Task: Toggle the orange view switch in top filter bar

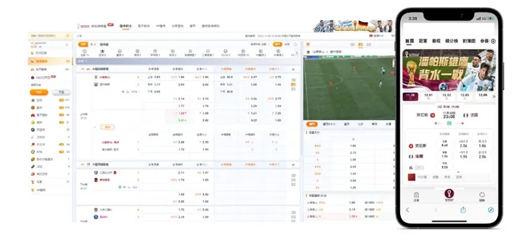Action: click(x=277, y=44)
